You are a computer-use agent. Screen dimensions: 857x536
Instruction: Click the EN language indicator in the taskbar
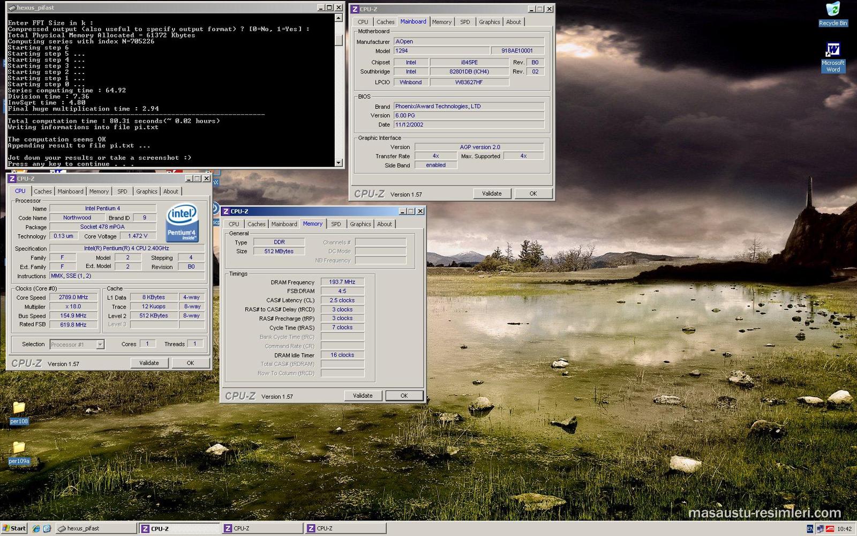pos(810,529)
